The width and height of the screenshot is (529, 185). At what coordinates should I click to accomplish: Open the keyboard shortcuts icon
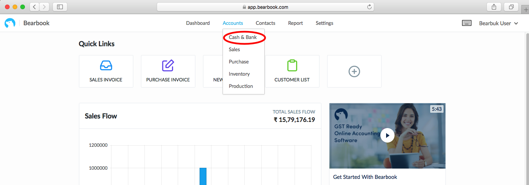tap(467, 23)
